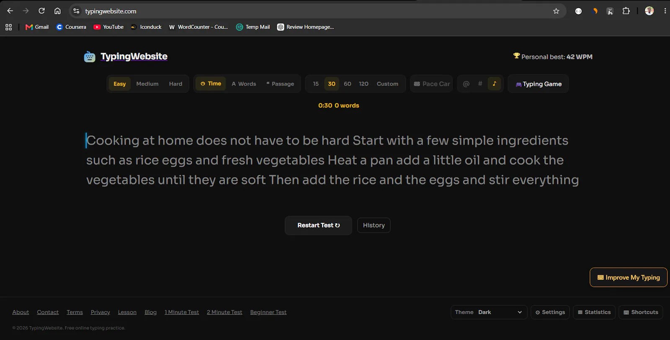Open Chrome profile avatar
The width and height of the screenshot is (670, 340).
coord(649,11)
